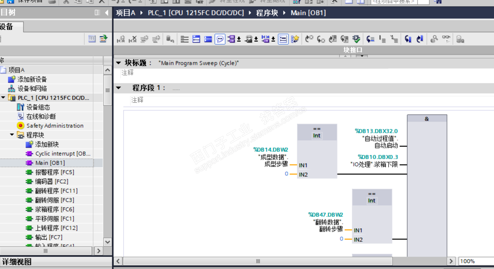Select 翻转程序 [FC11] block
This screenshot has height=269, width=494.
(x=56, y=191)
